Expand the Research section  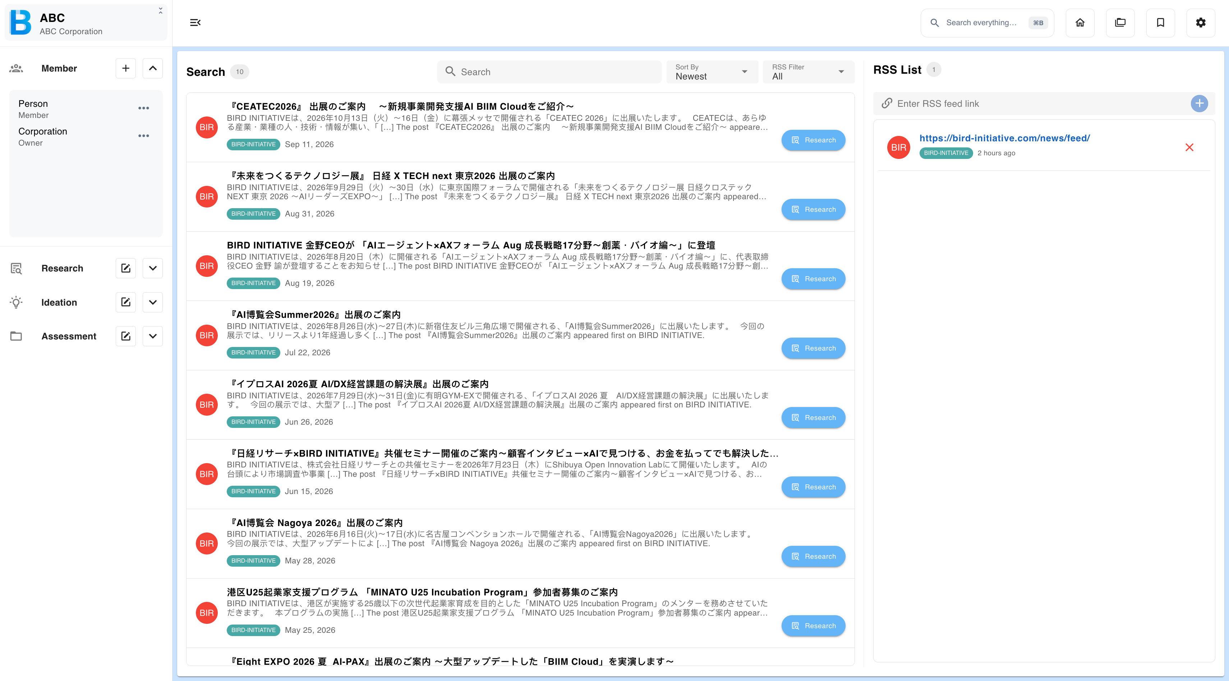(x=153, y=268)
